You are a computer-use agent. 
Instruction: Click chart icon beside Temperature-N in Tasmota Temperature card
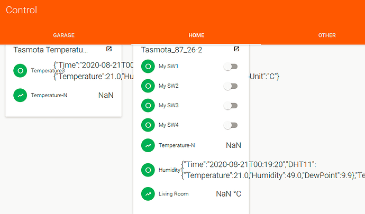20,95
